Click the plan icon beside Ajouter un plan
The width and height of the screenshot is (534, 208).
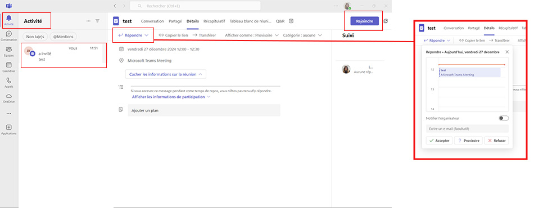tap(121, 110)
